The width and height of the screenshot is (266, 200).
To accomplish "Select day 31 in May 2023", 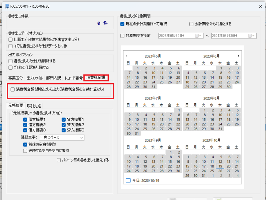I will 153,87.
